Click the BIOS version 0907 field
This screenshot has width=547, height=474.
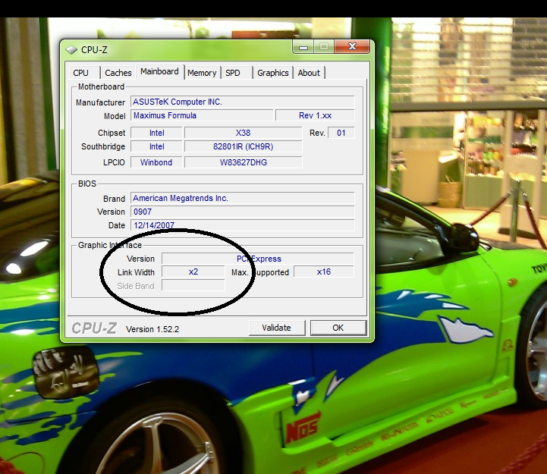(243, 212)
